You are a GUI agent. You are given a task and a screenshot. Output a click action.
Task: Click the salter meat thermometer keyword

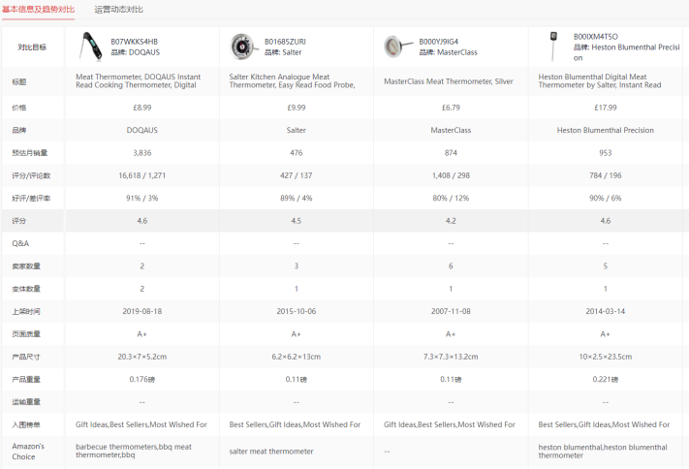271,452
